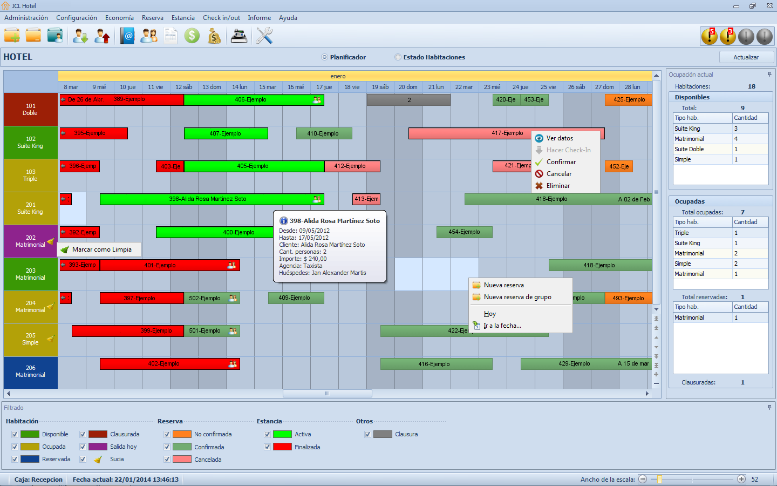Uncheck the Activa stay filter checkbox
The height and width of the screenshot is (486, 777).
pyautogui.click(x=267, y=434)
